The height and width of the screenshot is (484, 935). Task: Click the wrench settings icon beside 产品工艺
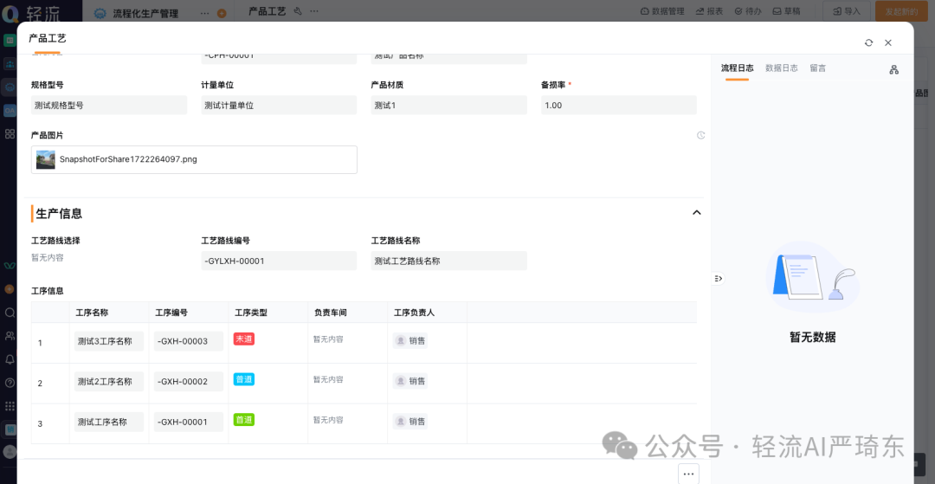tap(298, 11)
